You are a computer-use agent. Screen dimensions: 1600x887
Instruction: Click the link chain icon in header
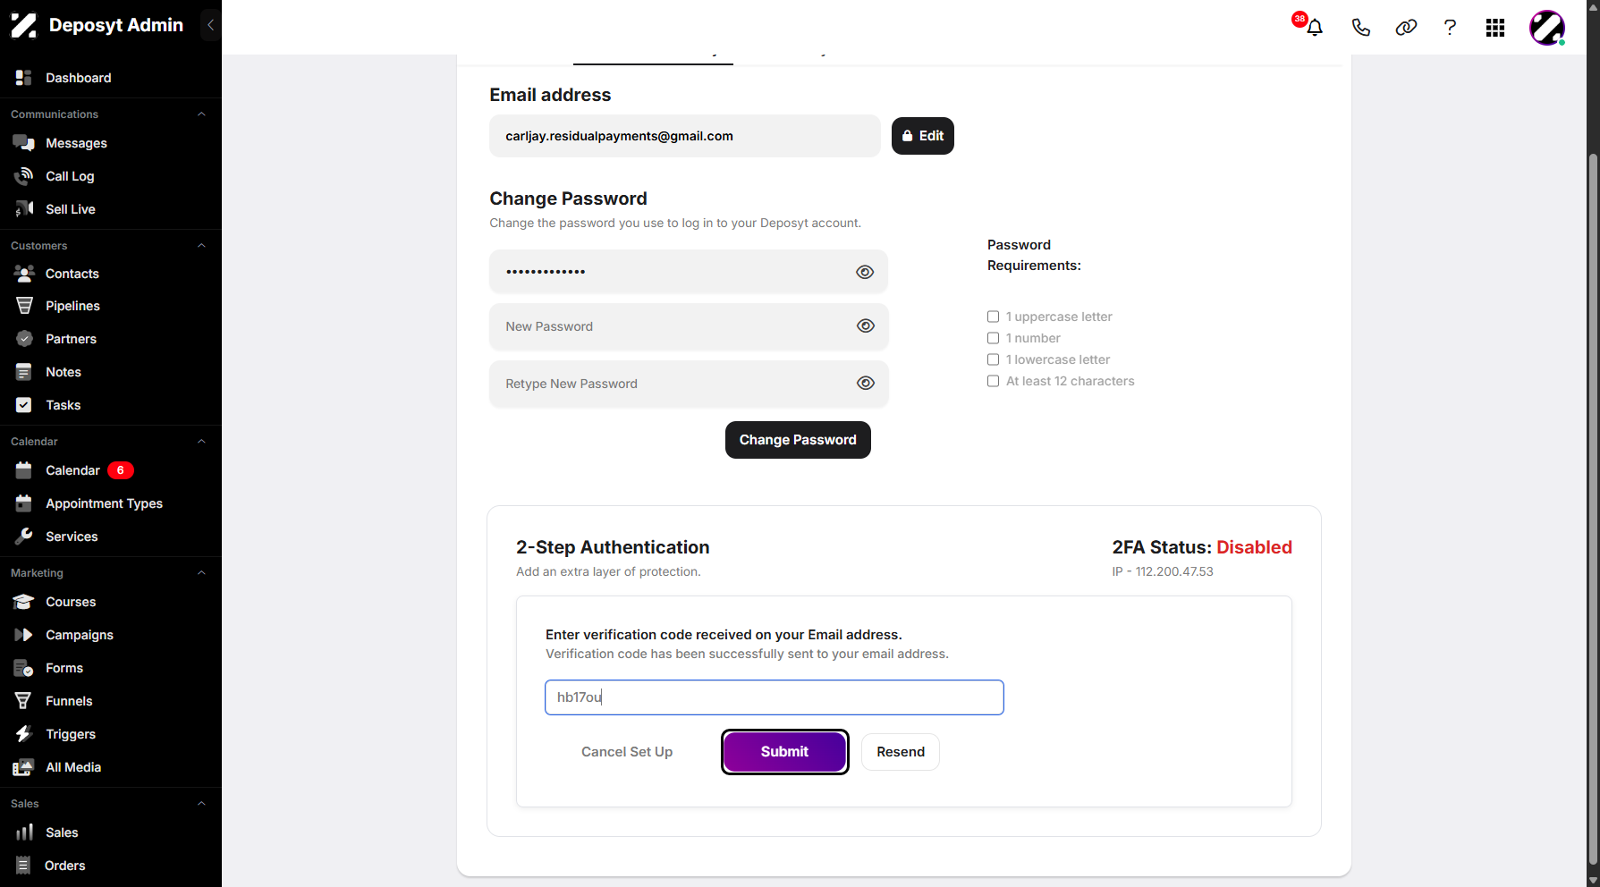click(1406, 28)
